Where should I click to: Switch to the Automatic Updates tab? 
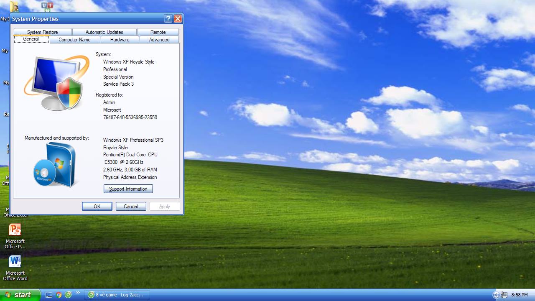click(x=104, y=32)
